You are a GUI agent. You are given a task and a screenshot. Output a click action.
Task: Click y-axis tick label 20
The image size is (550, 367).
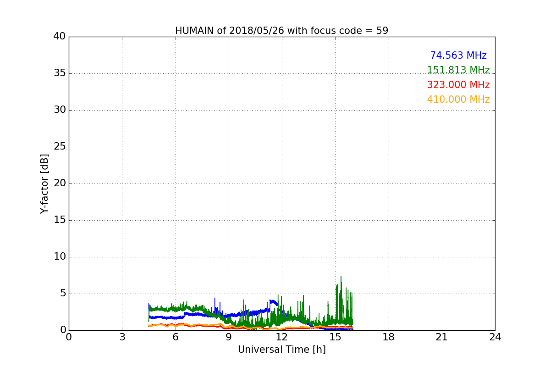click(60, 183)
